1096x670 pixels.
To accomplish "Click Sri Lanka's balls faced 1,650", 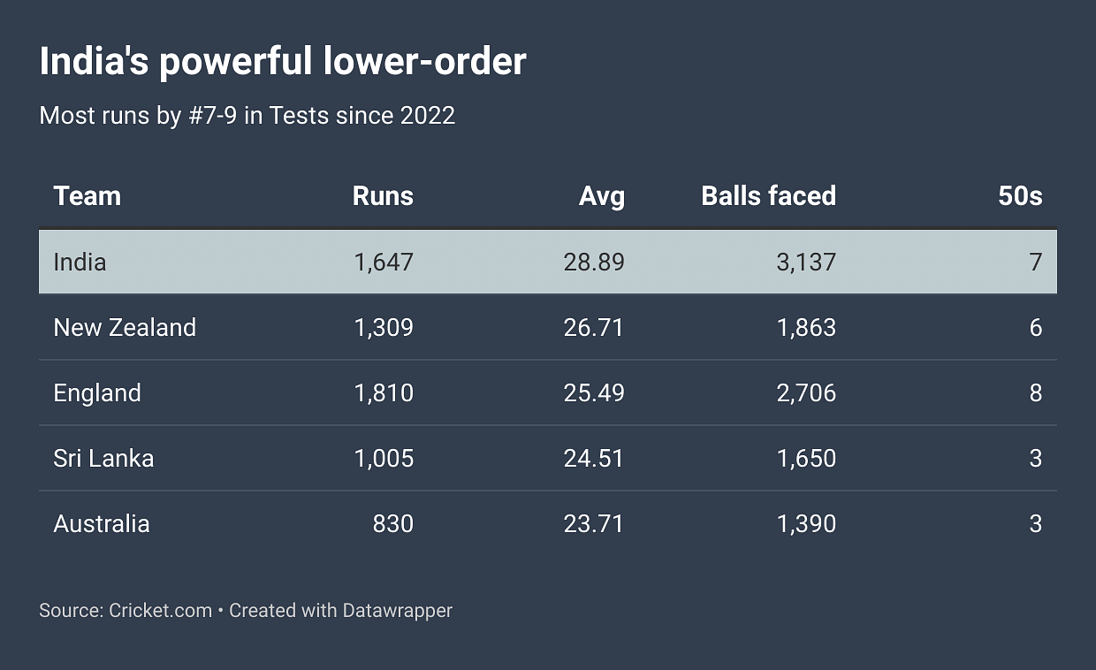I will 806,458.
